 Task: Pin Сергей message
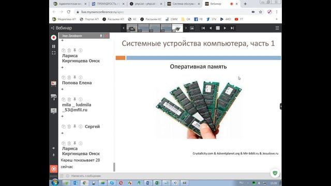[x=74, y=126]
